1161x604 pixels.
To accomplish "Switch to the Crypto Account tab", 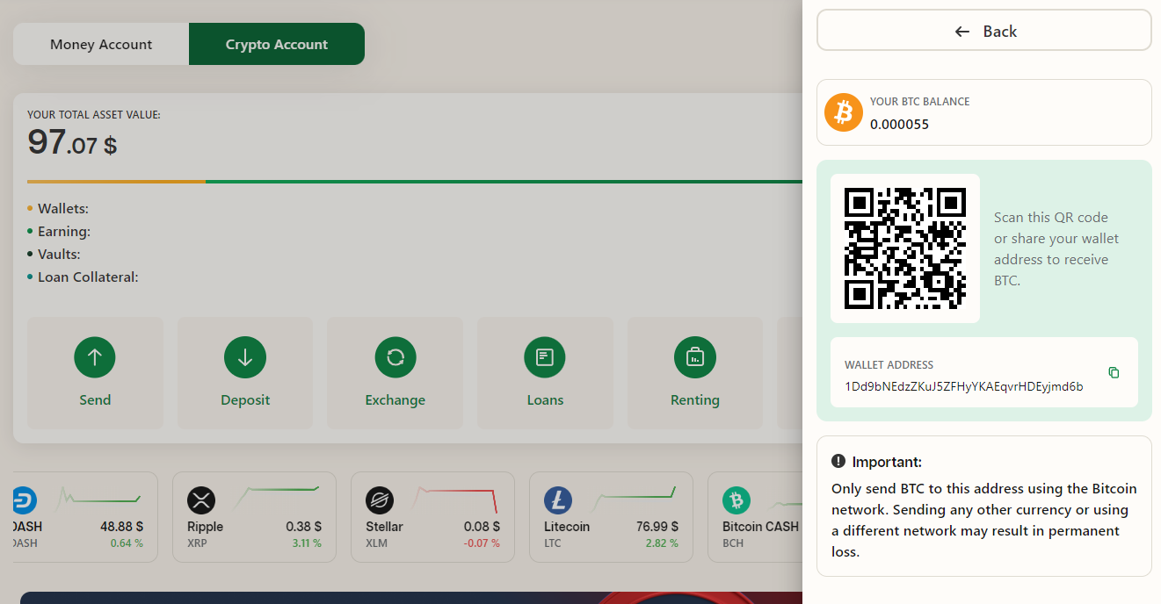I will click(277, 44).
